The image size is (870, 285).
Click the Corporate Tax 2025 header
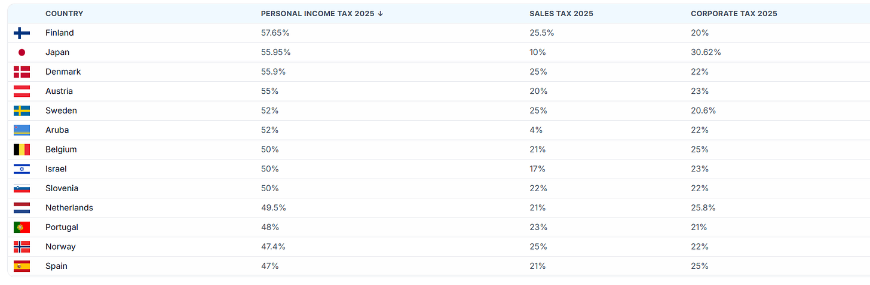pyautogui.click(x=734, y=14)
